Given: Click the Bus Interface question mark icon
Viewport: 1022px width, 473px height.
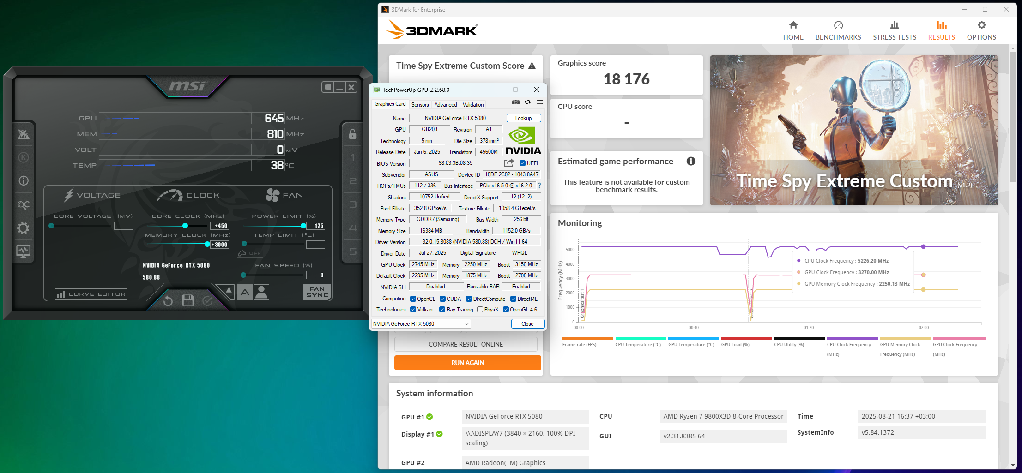Looking at the screenshot, I should coord(539,186).
